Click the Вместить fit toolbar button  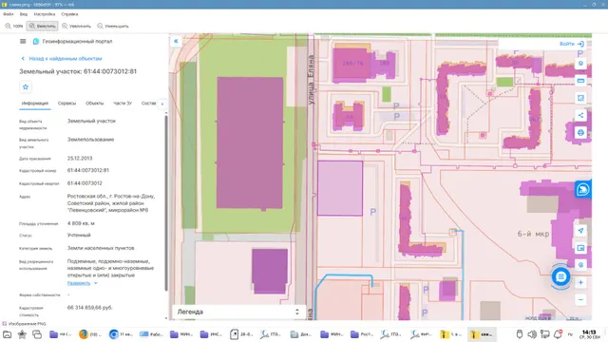click(42, 26)
